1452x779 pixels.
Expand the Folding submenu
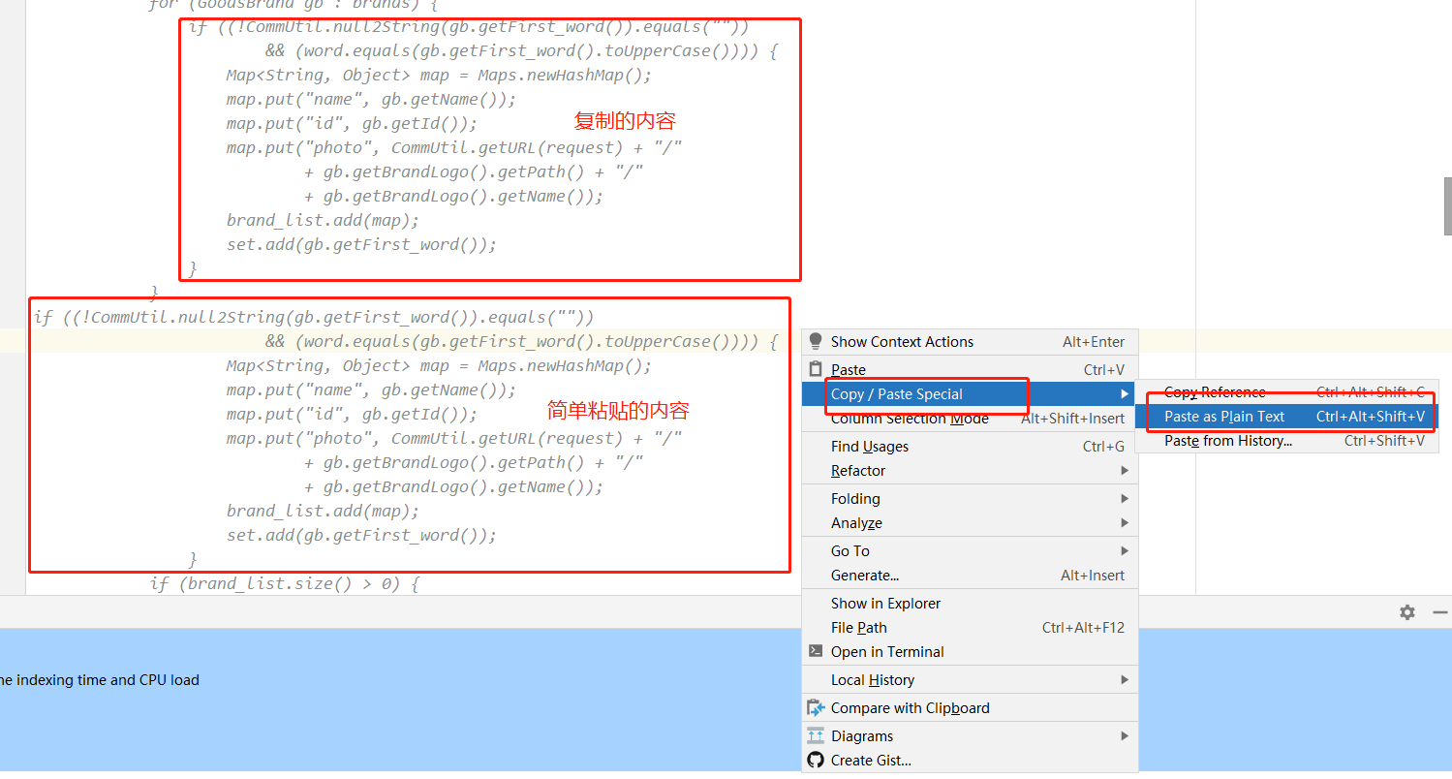[854, 498]
